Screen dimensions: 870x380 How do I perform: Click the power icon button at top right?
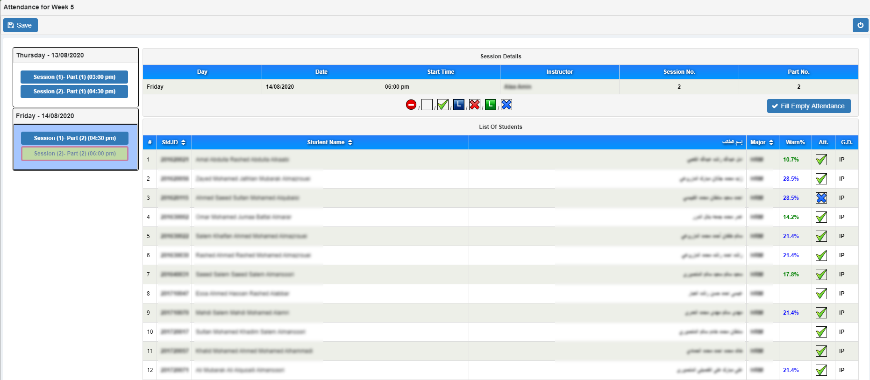tap(860, 25)
